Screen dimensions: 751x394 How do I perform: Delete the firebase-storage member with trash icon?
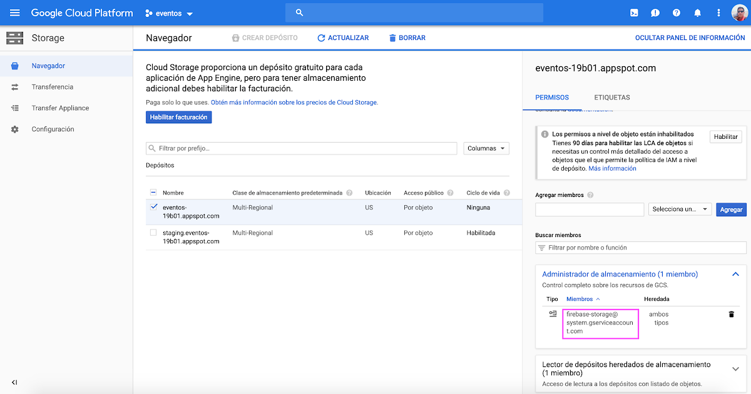click(x=731, y=314)
